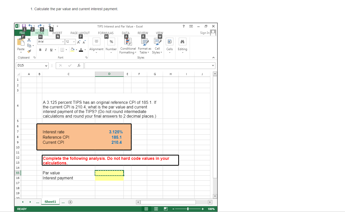Open the FILE menu
The image size is (345, 212).
pos(22,33)
